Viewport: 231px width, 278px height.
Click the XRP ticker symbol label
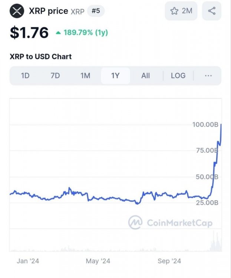[x=77, y=11]
